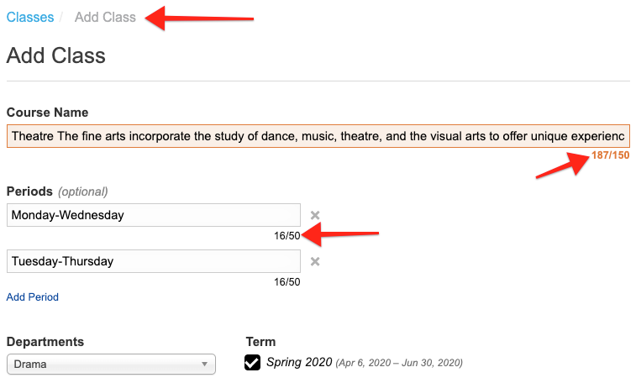Viewport: 636px width, 383px height.
Task: Click the orange 187/150 character counter
Action: [610, 155]
